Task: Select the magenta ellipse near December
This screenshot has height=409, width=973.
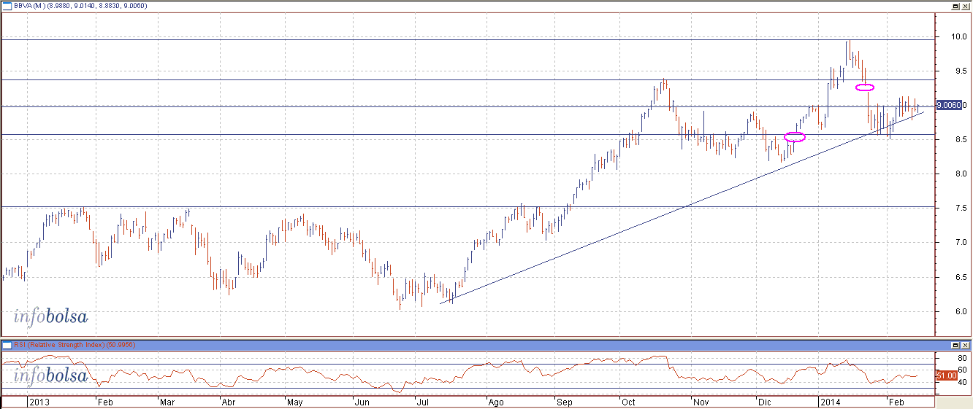Action: point(795,137)
